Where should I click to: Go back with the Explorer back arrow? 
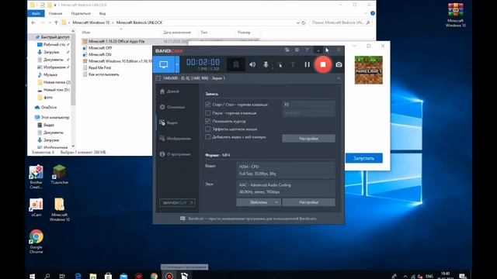33,22
